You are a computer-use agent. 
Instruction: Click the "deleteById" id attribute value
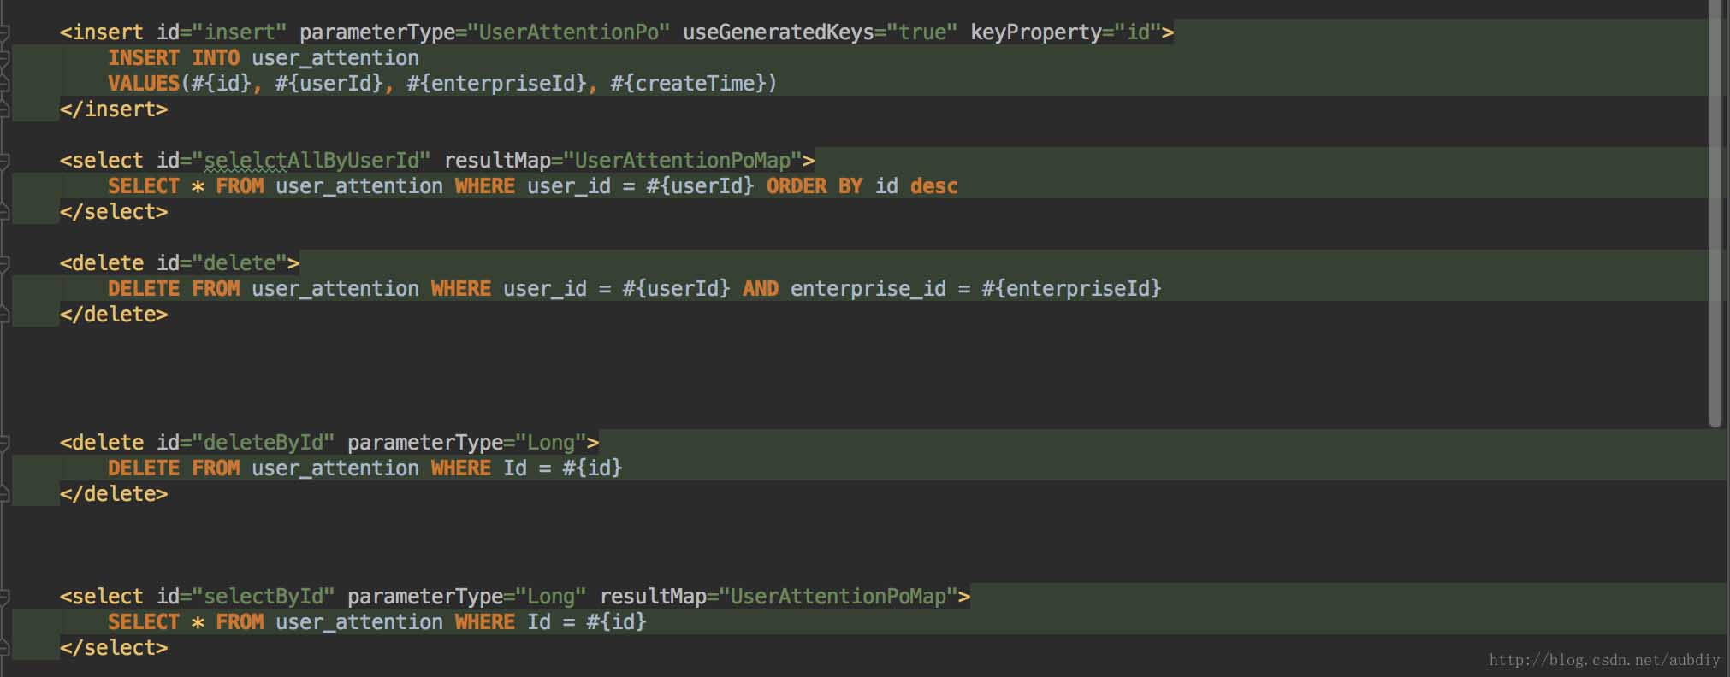pyautogui.click(x=263, y=443)
